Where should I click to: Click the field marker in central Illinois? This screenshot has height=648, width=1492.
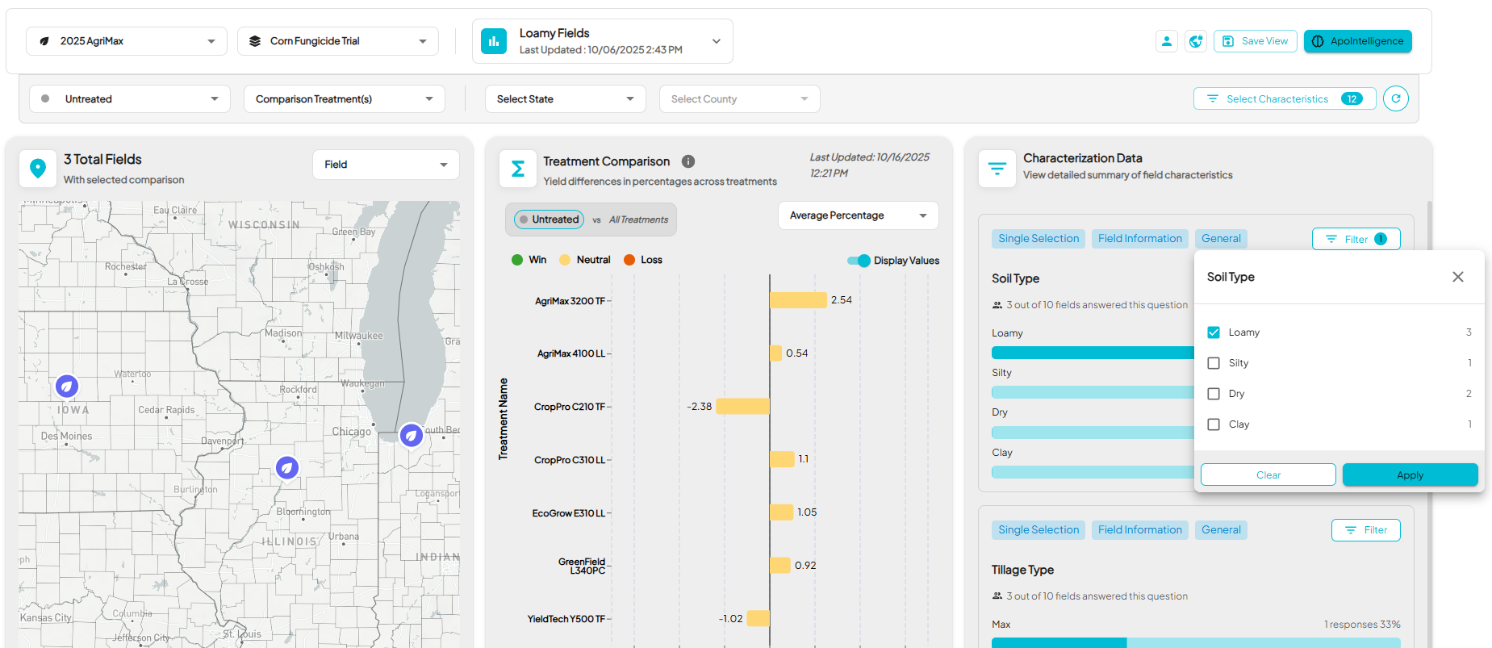[287, 467]
